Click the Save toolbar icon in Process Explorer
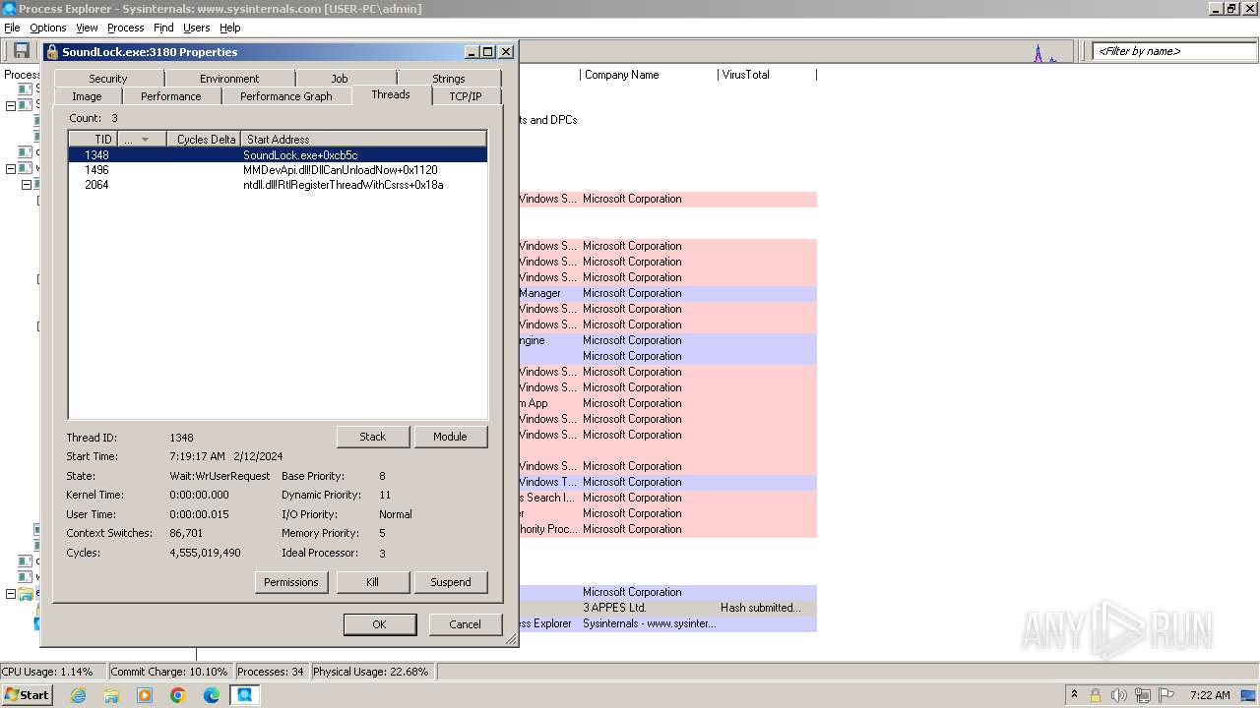Screen dimensions: 1260x708 click(x=21, y=51)
